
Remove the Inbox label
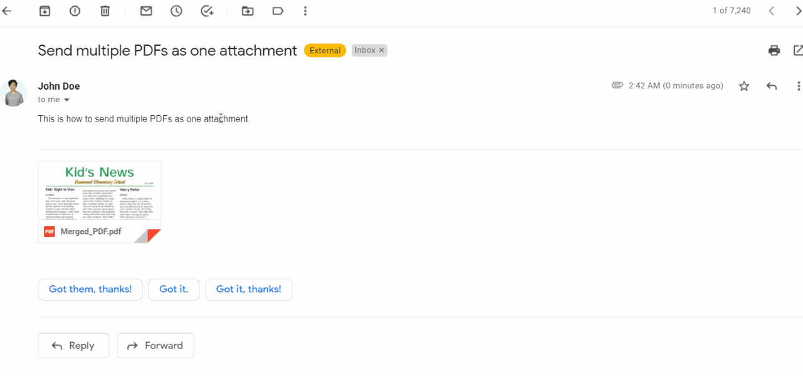[x=381, y=50]
